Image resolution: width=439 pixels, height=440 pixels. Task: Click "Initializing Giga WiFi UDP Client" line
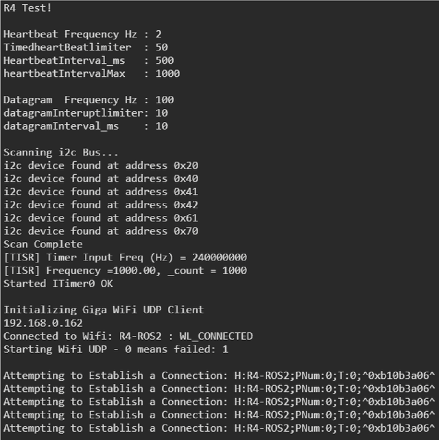(104, 310)
